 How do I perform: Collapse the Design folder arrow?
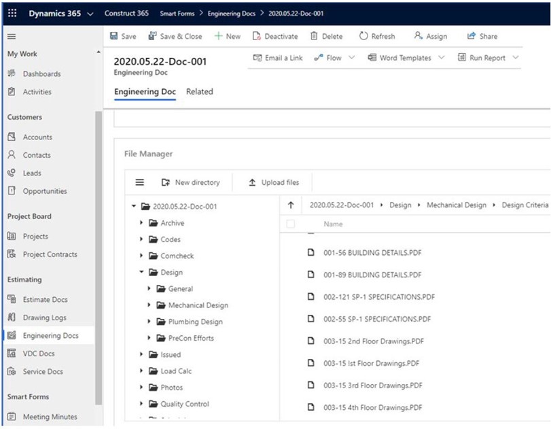141,272
